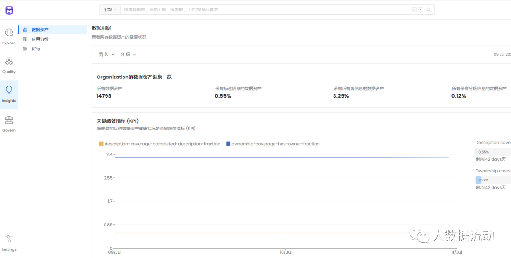This screenshot has width=511, height=258.
Task: Click the OpenMetadata logo icon
Action: coord(9,10)
